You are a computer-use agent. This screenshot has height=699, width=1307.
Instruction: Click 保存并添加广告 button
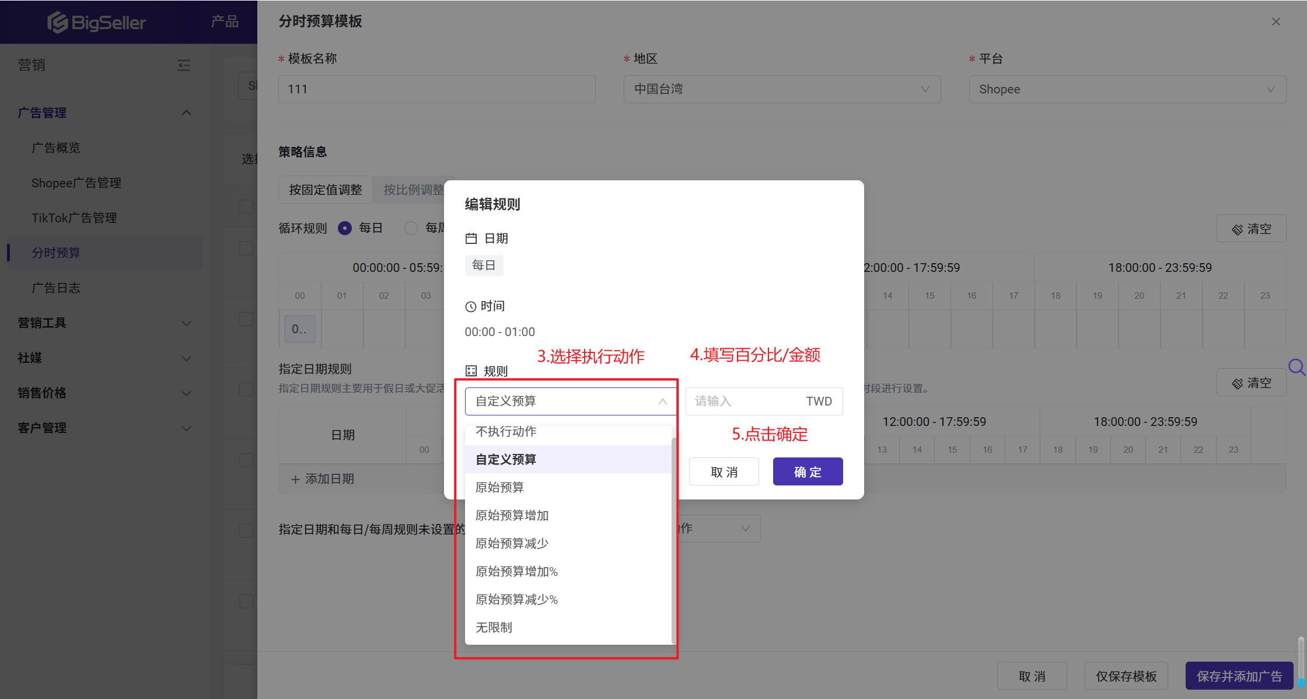pyautogui.click(x=1239, y=676)
